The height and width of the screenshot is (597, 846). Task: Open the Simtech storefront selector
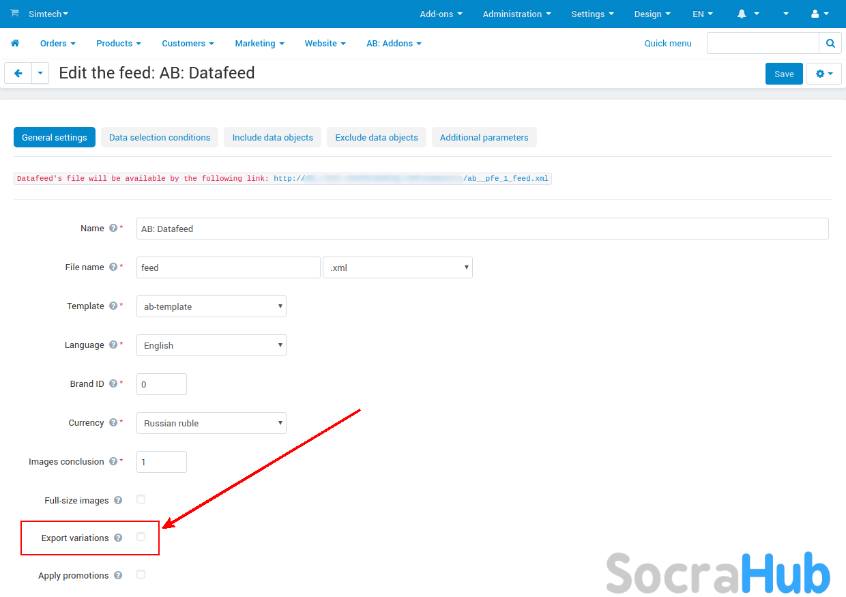click(48, 14)
